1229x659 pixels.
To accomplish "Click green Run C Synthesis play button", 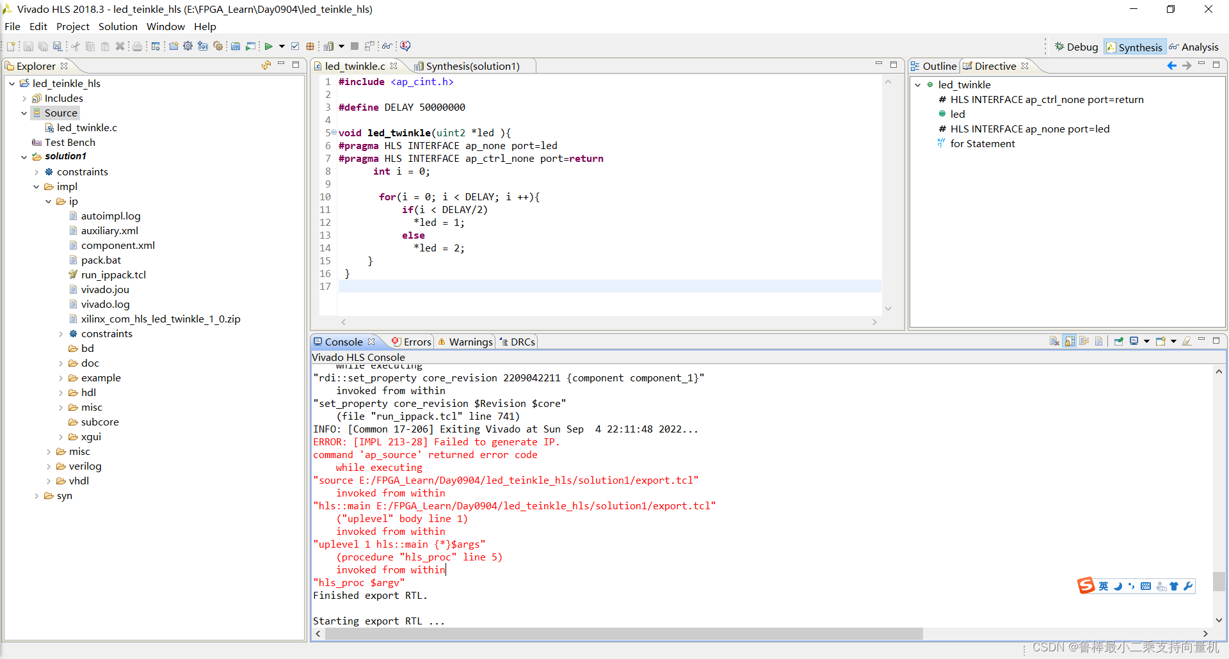I will (x=269, y=46).
